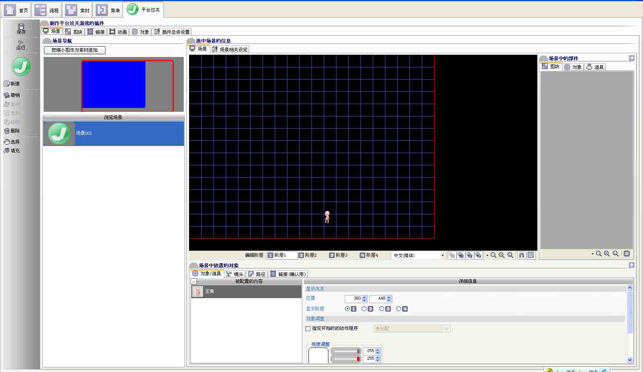Open the 未分配 action program dropdown
The image size is (643, 372).
pos(412,328)
